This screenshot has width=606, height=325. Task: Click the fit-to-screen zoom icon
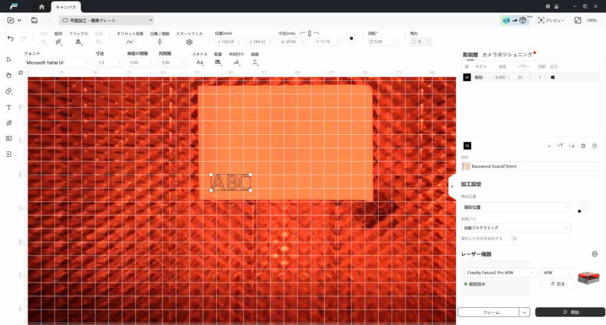(578, 20)
